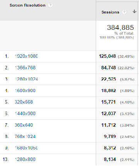
Task: Open the 1280x1024 resolution link
Action: click(x=26, y=79)
